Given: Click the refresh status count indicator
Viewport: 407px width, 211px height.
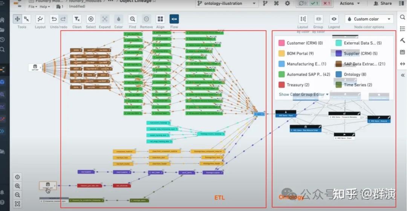Looking at the screenshot, I should 302,3.
